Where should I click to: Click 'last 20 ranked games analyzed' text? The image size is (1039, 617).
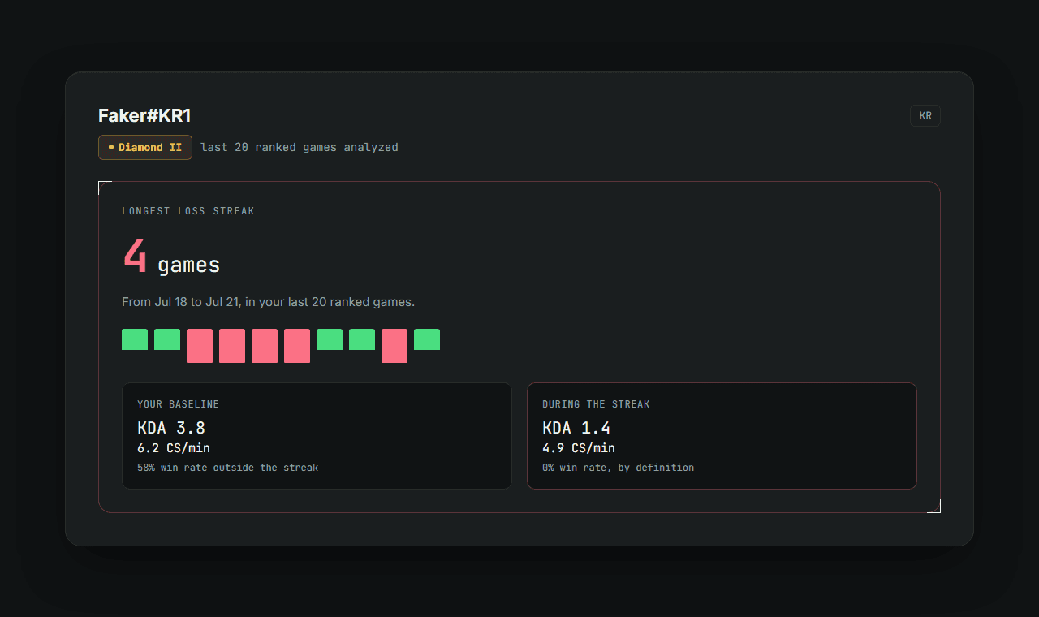coord(300,148)
